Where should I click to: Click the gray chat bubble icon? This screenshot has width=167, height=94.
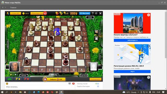tap(70, 84)
